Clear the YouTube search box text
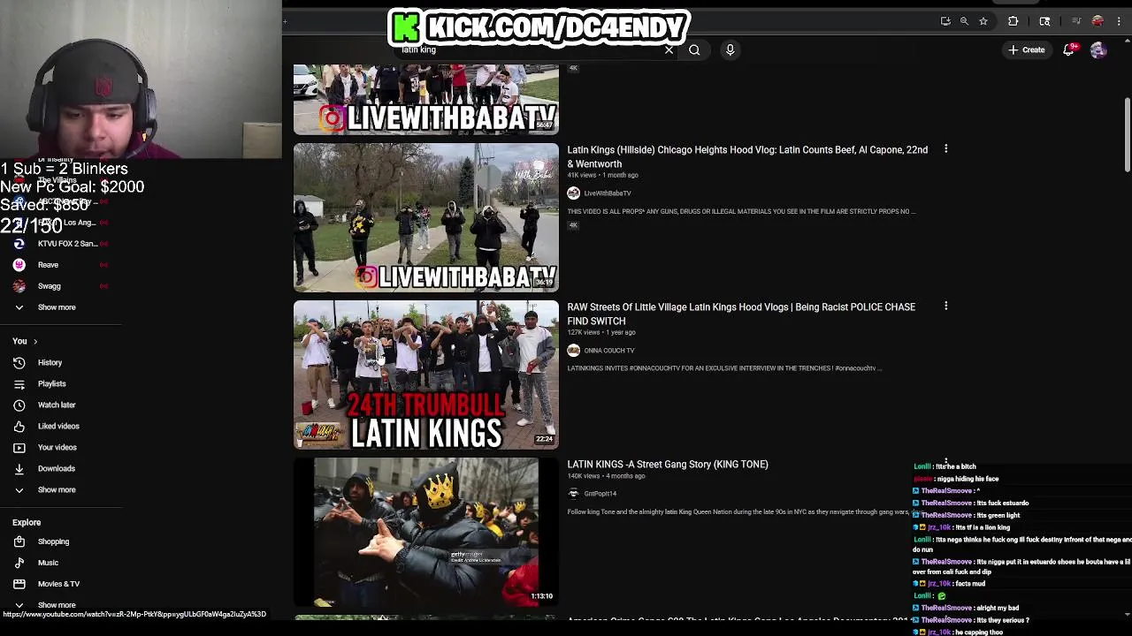Screen dimensions: 1132x636 (x=669, y=50)
